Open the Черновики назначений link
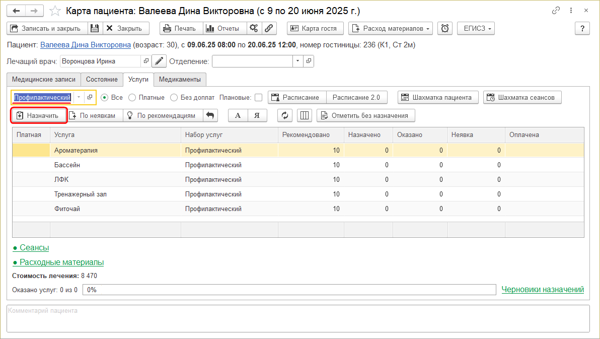Screen dimensions: 600x339 [543, 290]
